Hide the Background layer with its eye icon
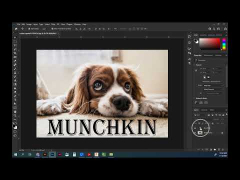The width and height of the screenshot is (240, 180). tap(195, 133)
